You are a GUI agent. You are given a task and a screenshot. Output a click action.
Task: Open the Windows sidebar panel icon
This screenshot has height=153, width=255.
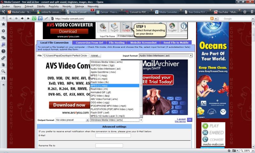[x=3, y=38]
